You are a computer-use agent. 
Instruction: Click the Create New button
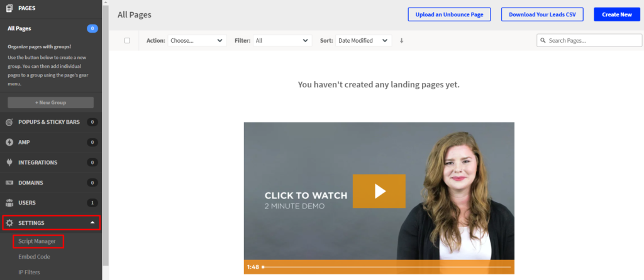click(617, 14)
